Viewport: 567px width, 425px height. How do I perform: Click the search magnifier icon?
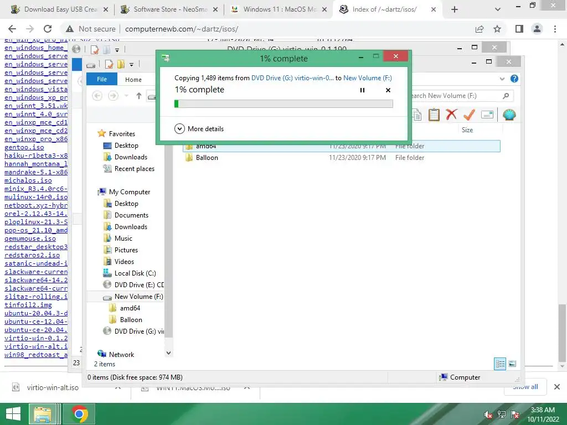click(x=506, y=96)
